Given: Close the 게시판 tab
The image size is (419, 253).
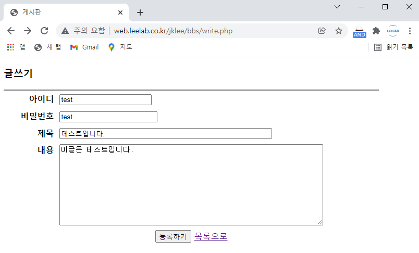Looking at the screenshot, I should coord(121,12).
